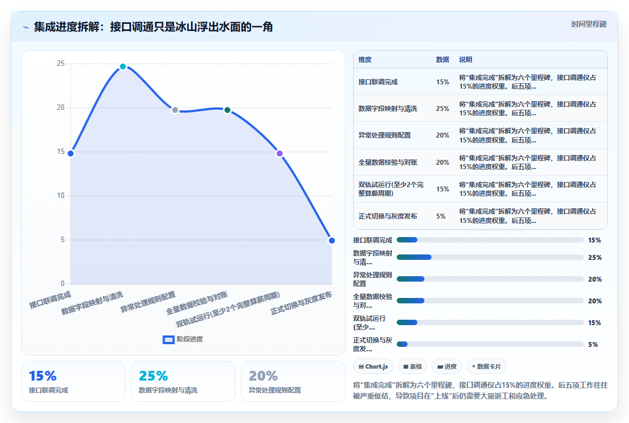
Task: Click the 表格 tag chip
Action: (412, 366)
